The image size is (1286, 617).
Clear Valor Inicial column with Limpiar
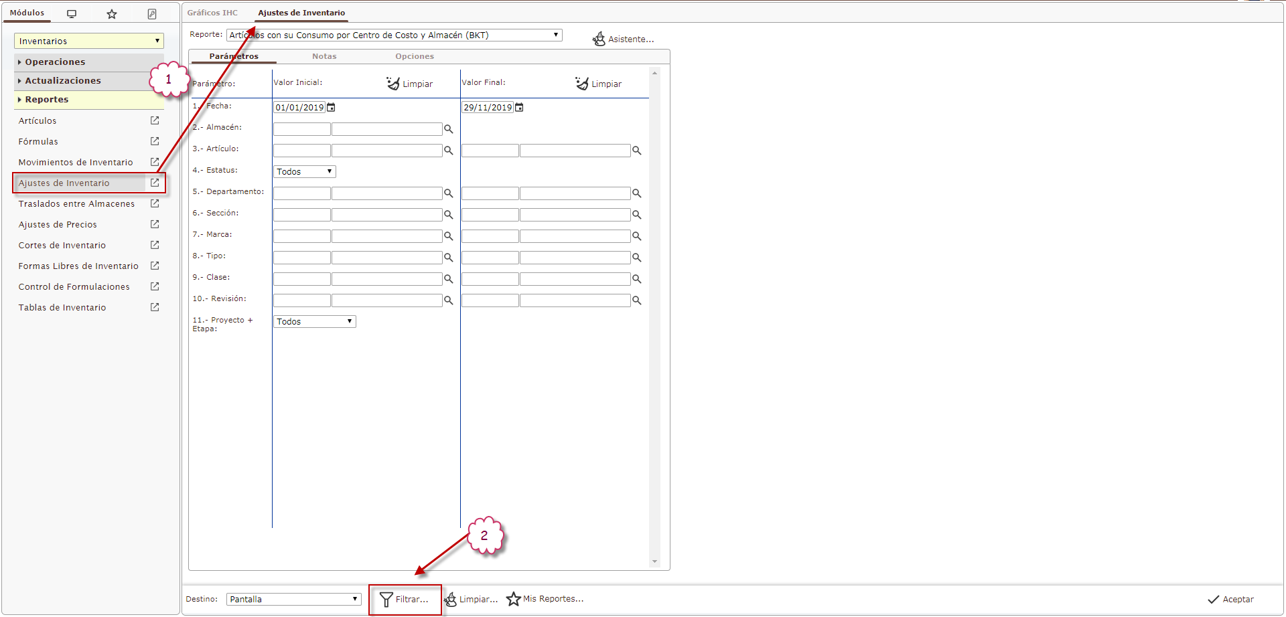click(410, 84)
